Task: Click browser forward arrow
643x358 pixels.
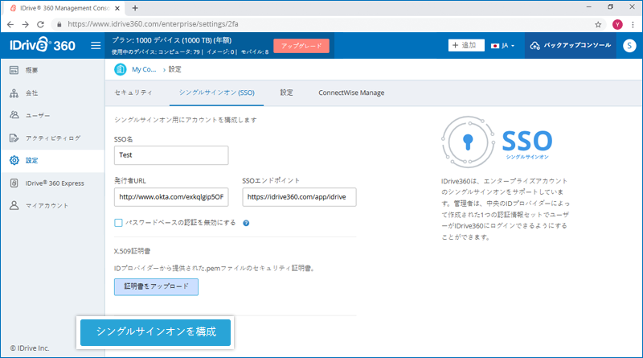Action: (x=26, y=24)
